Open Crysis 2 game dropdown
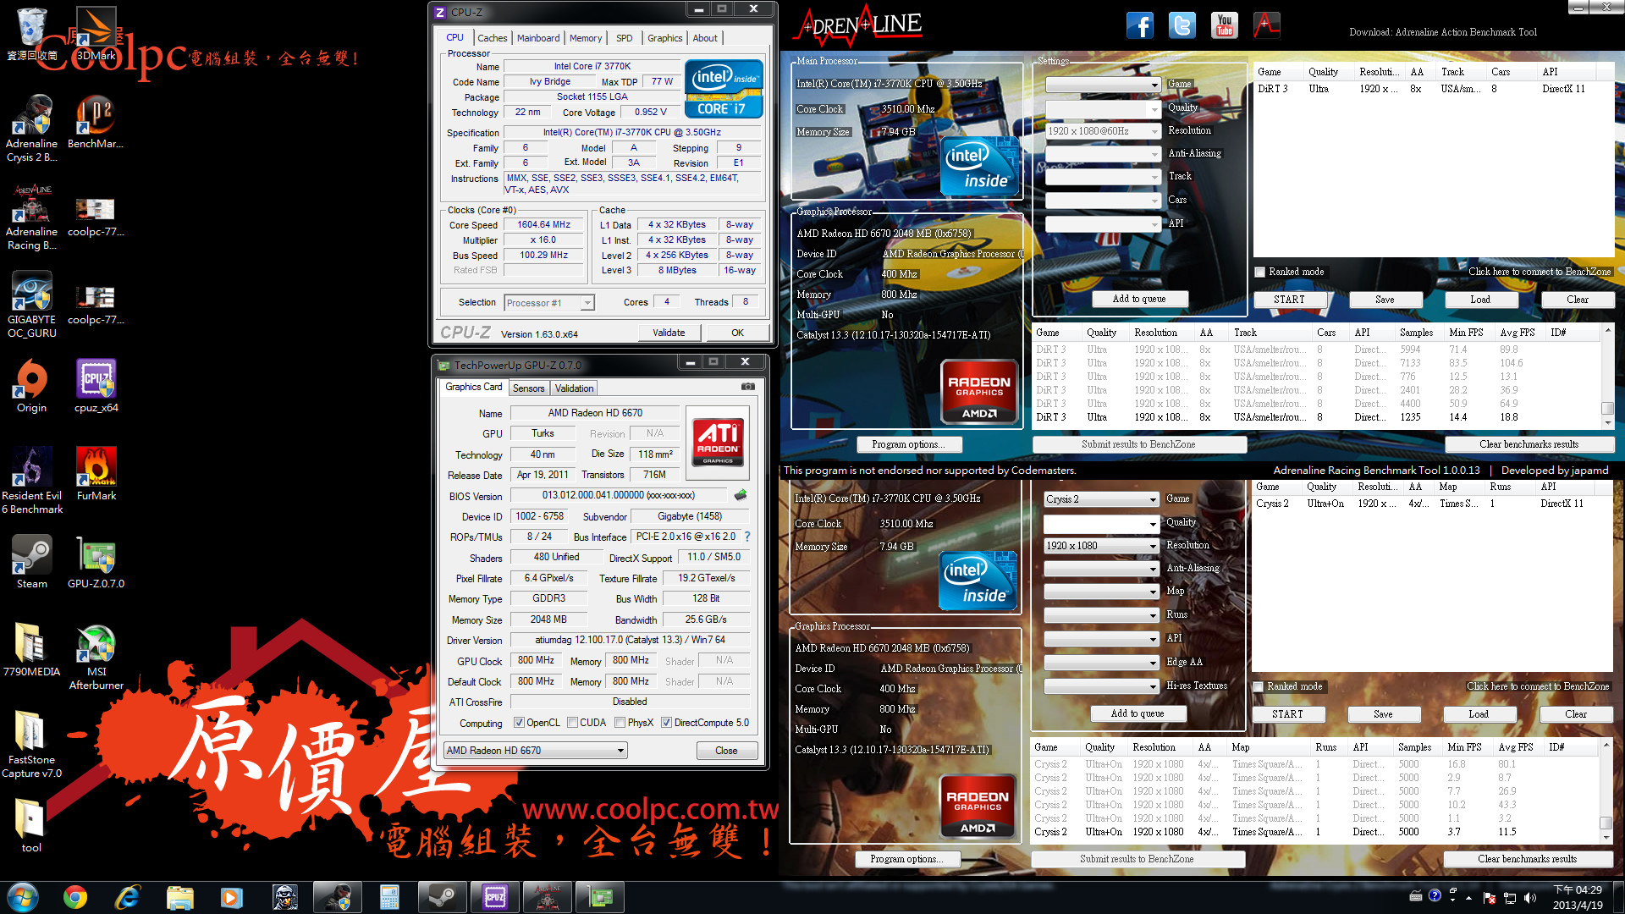Screen dimensions: 1625x914 (1101, 499)
